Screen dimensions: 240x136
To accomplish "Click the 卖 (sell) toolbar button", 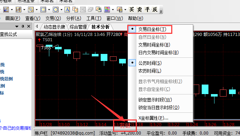I will point(139,10).
